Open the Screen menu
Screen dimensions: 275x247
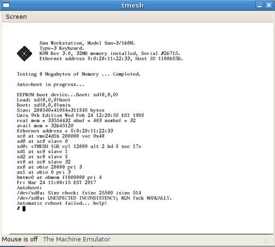[16, 16]
